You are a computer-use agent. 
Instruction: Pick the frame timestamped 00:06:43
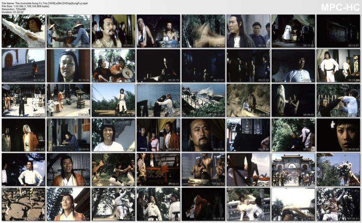coord(158,31)
